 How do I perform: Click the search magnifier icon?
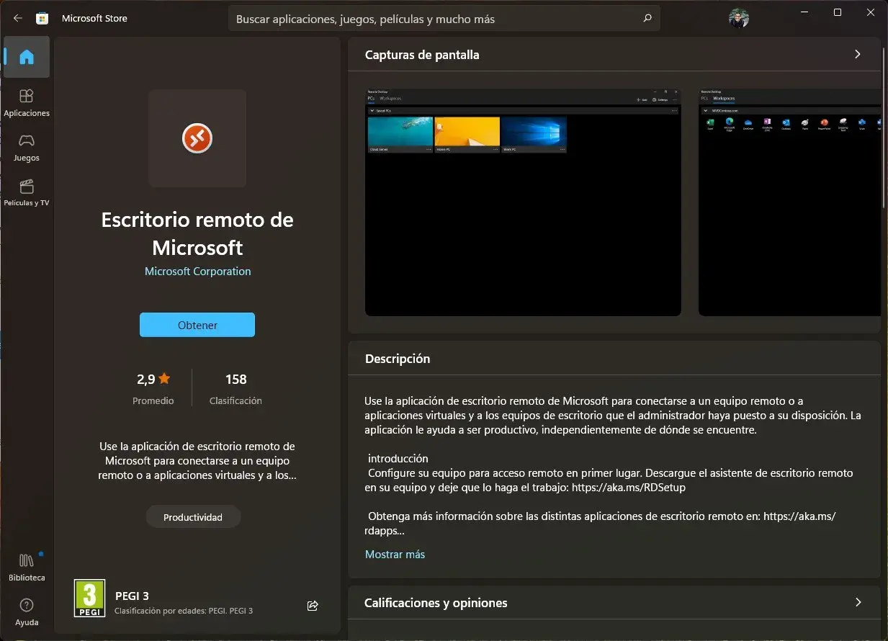tap(647, 19)
